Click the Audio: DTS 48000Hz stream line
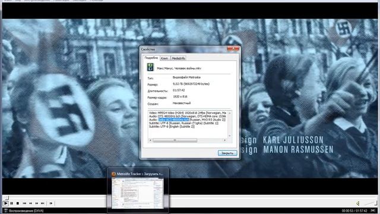This screenshot has height=214, width=380. (x=188, y=117)
